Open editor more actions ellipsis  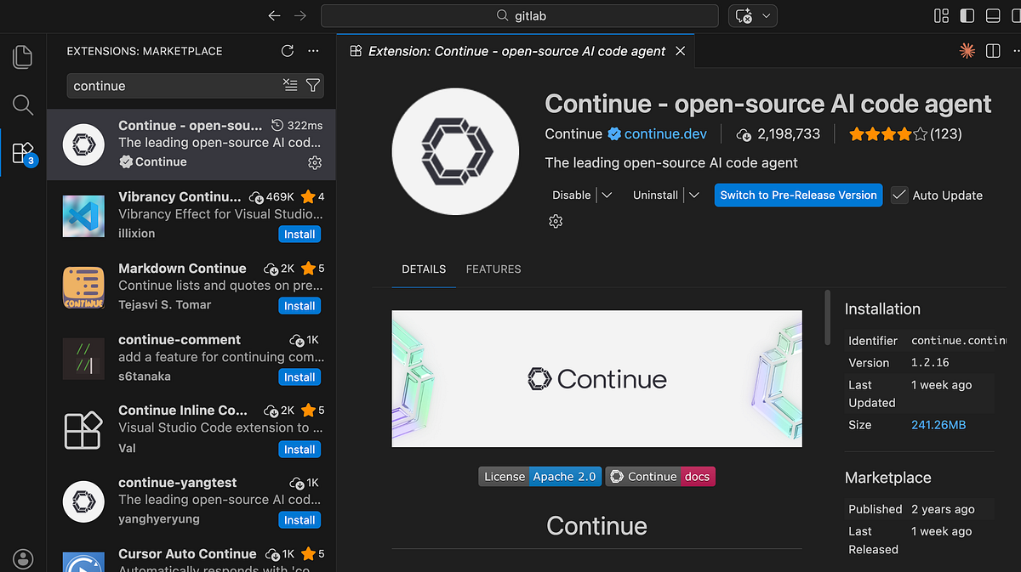[x=1017, y=51]
